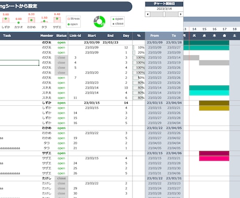Click the dark green Gantt summary bar
This screenshot has height=198, width=240.
[206, 43]
